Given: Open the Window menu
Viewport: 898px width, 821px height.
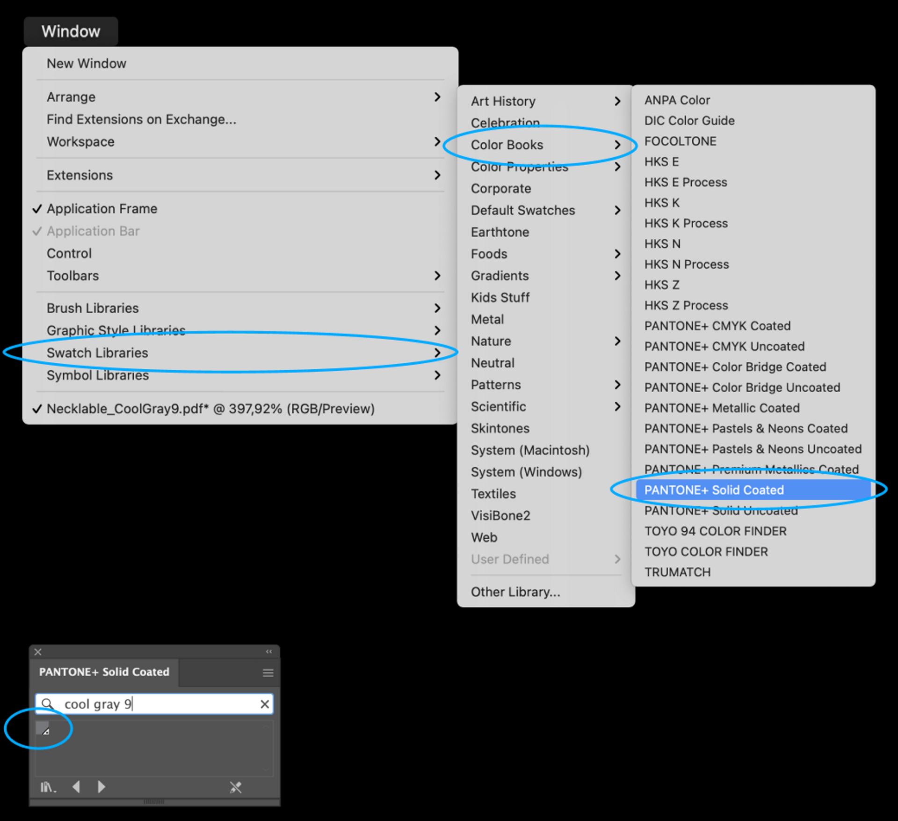Looking at the screenshot, I should pos(71,31).
